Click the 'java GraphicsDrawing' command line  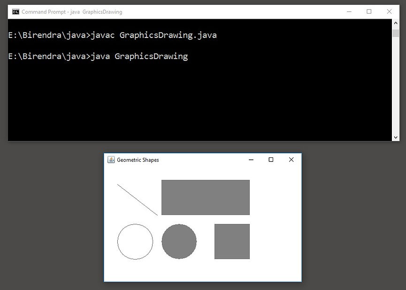point(98,56)
